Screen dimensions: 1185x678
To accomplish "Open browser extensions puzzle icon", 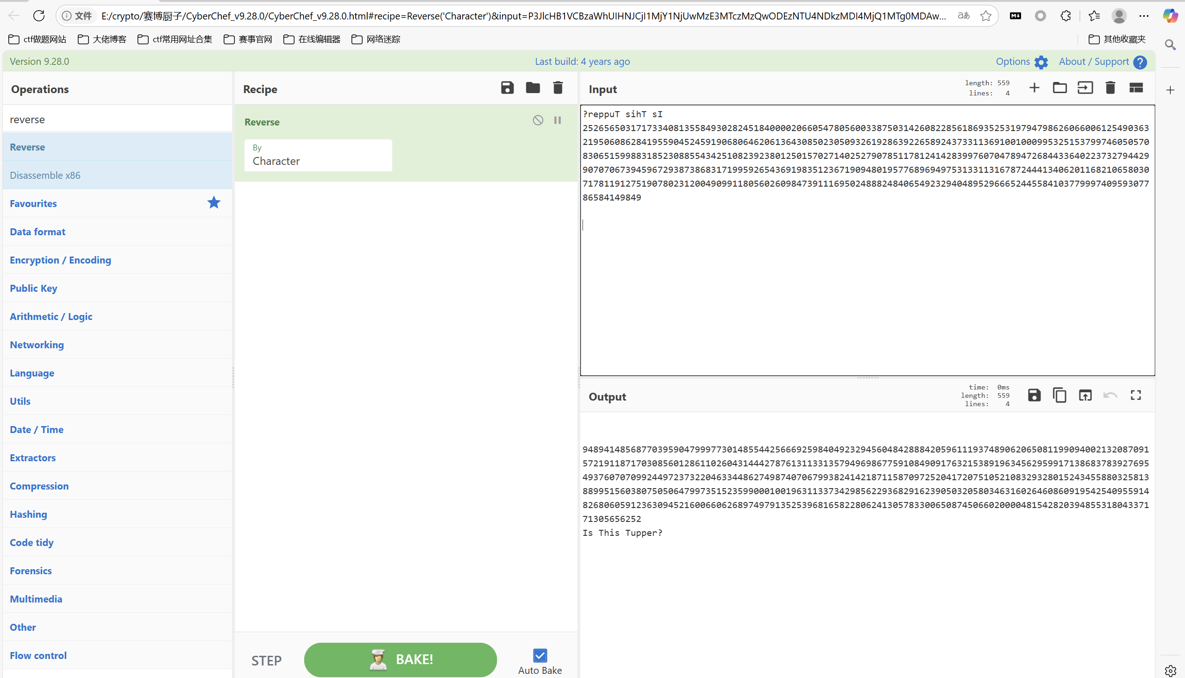I will pos(1066,16).
